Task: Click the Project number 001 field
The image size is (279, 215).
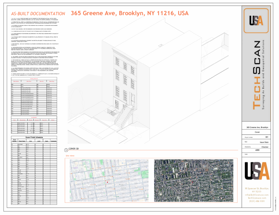Action: click(266, 137)
